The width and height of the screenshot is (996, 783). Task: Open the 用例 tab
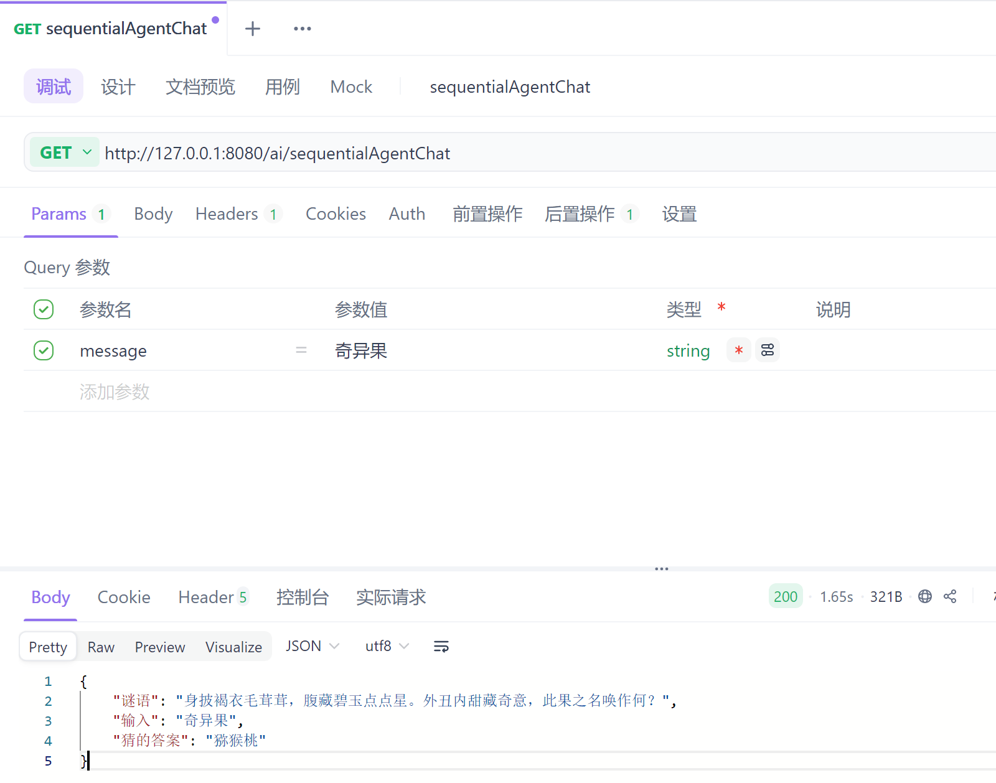click(283, 87)
